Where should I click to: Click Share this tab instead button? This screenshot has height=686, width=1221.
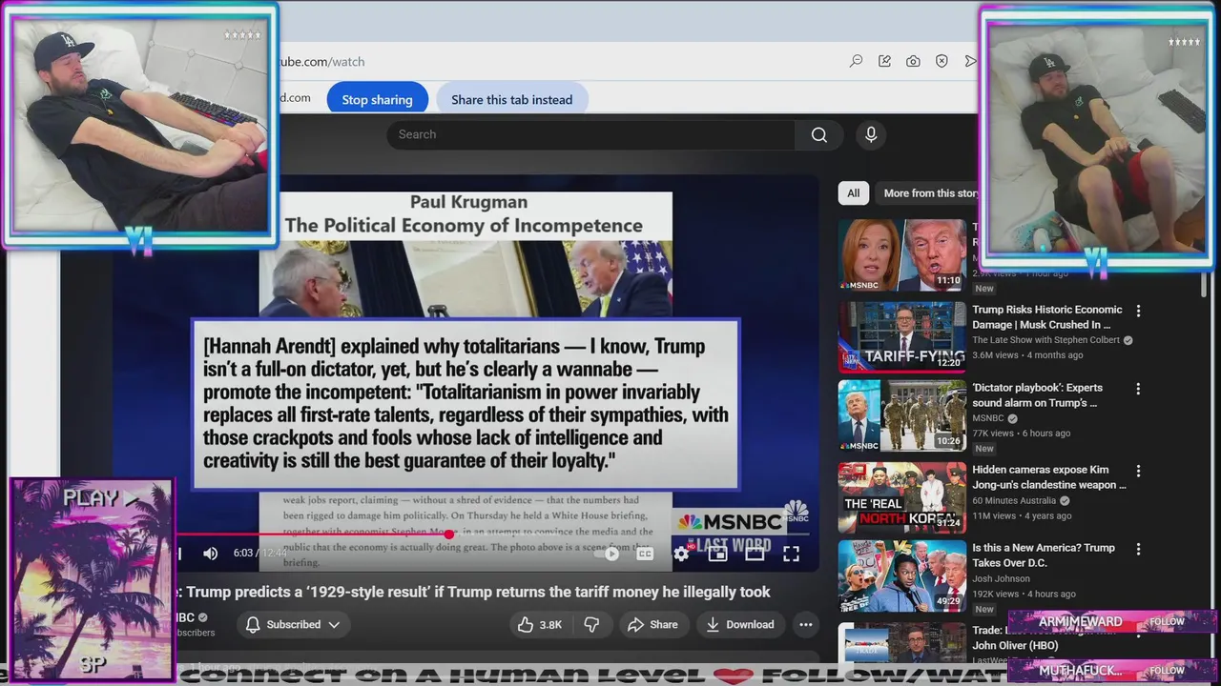511,99
